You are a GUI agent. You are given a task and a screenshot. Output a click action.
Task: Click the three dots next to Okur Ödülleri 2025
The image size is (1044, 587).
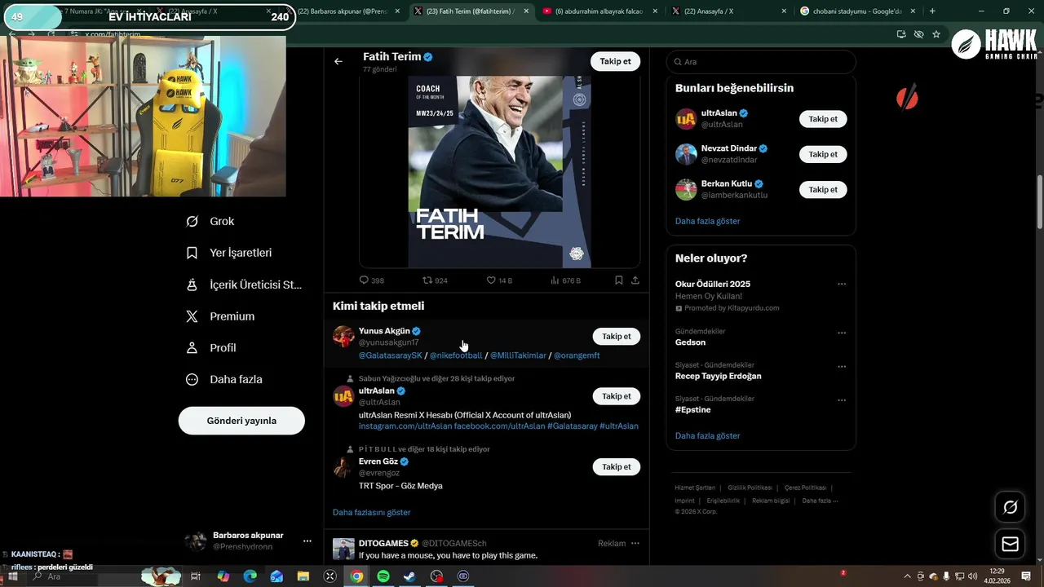(842, 284)
